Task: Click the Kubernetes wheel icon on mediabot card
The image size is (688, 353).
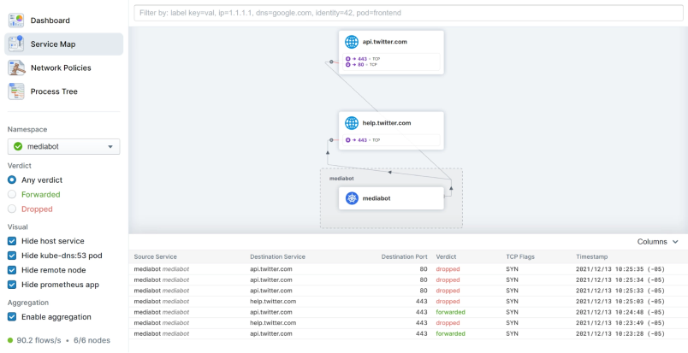Action: [x=352, y=198]
